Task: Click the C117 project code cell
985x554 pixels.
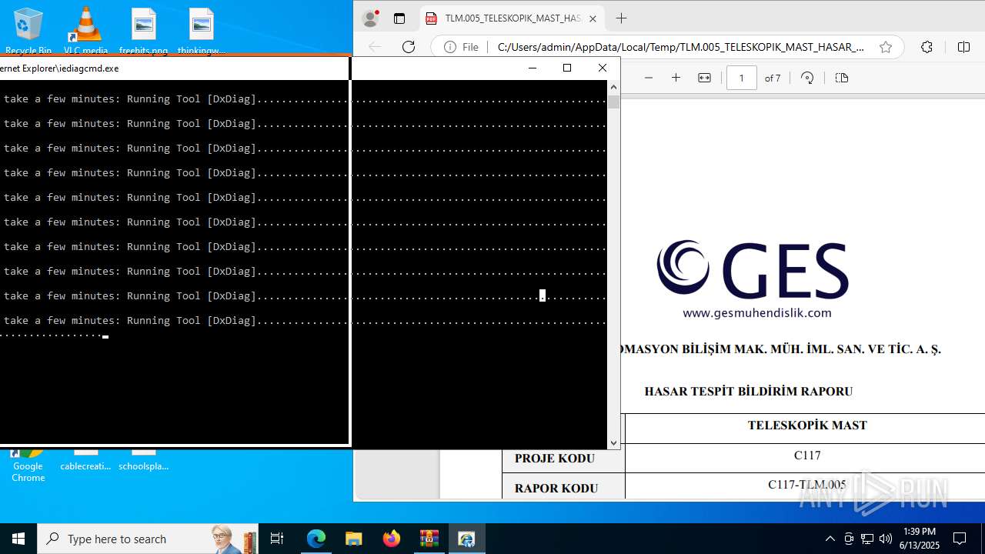Action: 807,455
